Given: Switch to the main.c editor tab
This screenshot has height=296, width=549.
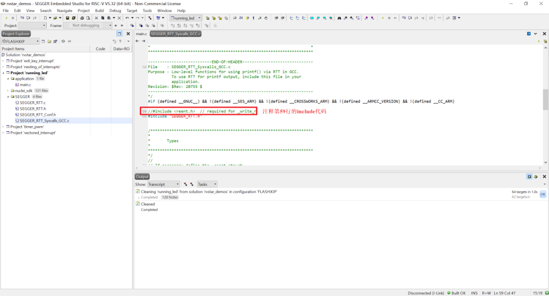Looking at the screenshot, I should [x=141, y=34].
